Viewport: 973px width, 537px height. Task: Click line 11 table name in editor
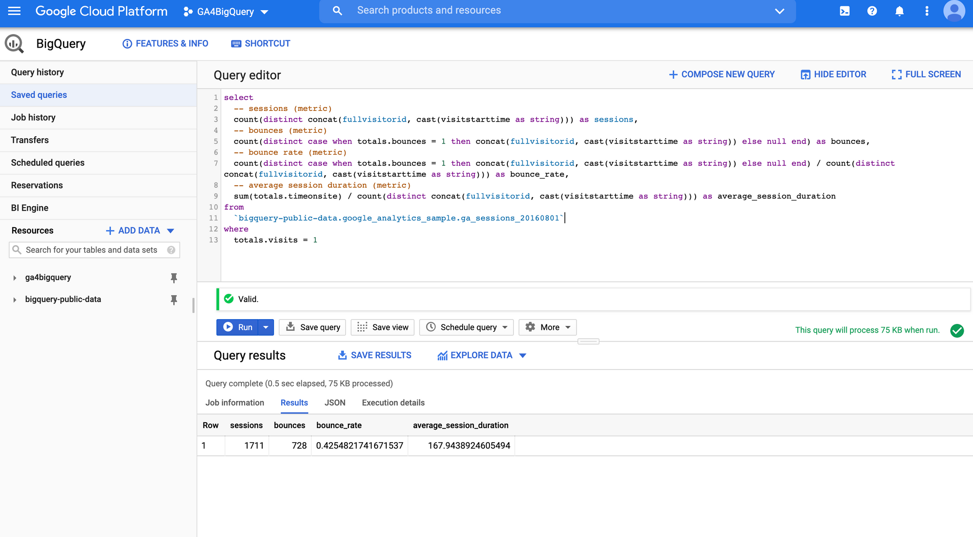399,218
